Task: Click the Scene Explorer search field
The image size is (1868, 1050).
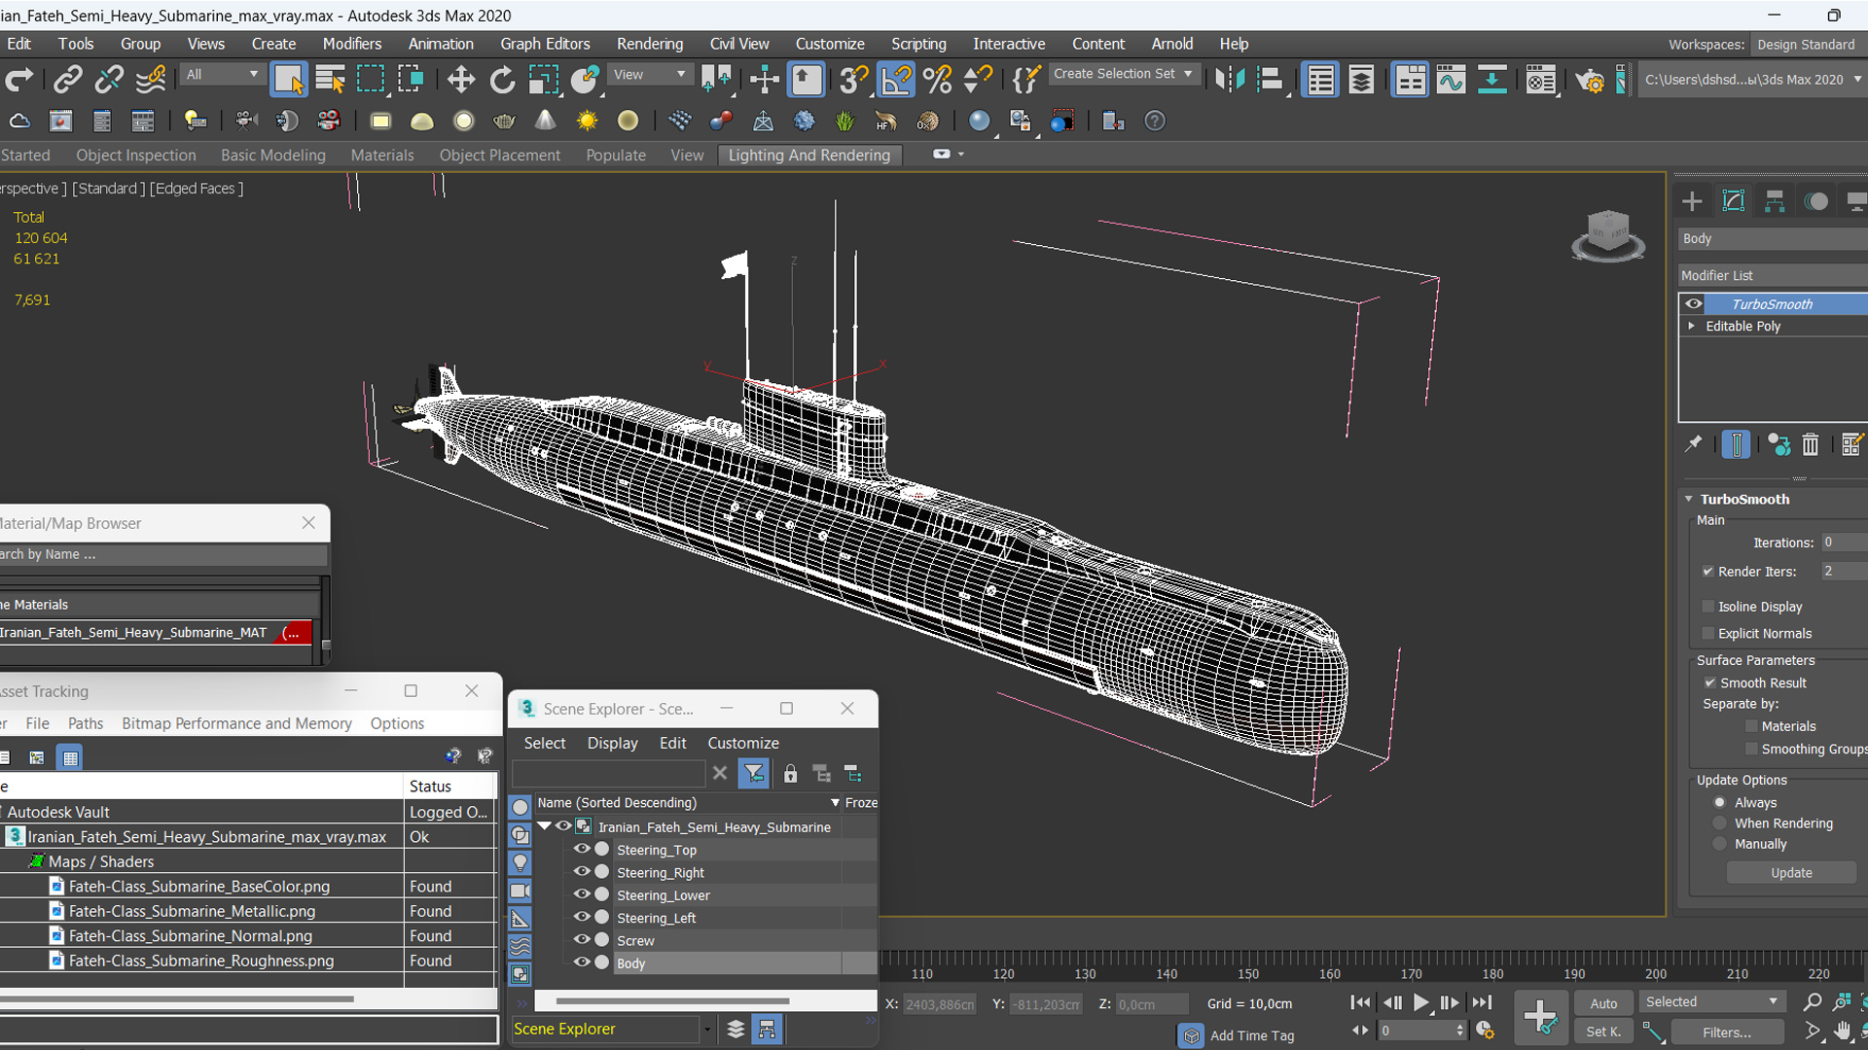Action: click(x=609, y=774)
